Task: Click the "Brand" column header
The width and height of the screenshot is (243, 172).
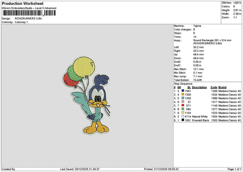Action: tap(222, 87)
